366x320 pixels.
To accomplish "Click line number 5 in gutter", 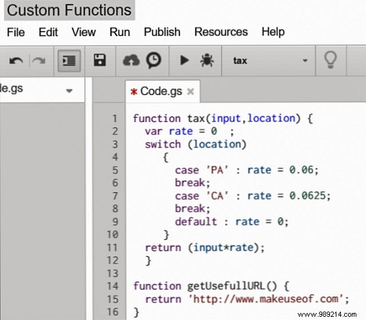I will 115,170.
